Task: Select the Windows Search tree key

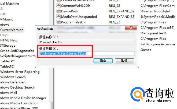Action: point(13,77)
